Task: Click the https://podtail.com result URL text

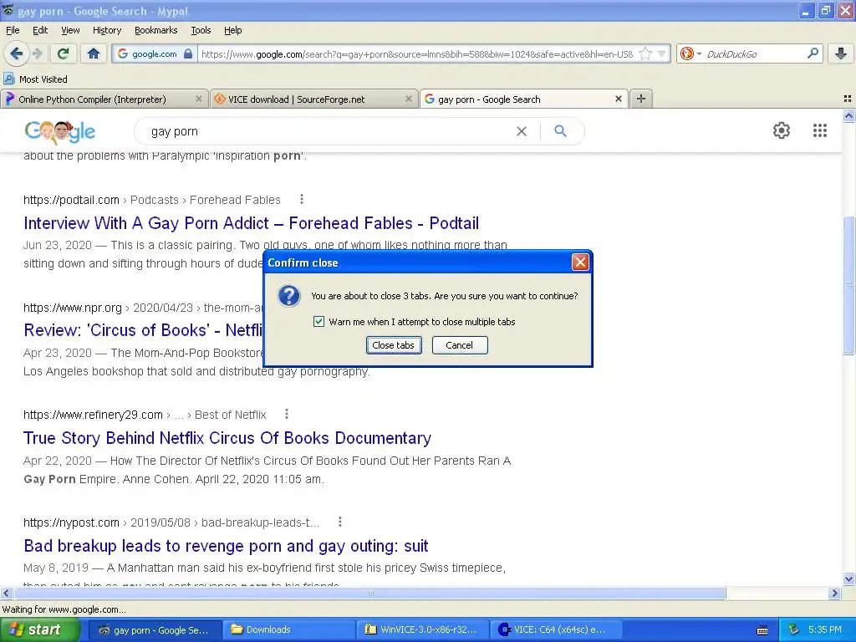Action: click(71, 200)
